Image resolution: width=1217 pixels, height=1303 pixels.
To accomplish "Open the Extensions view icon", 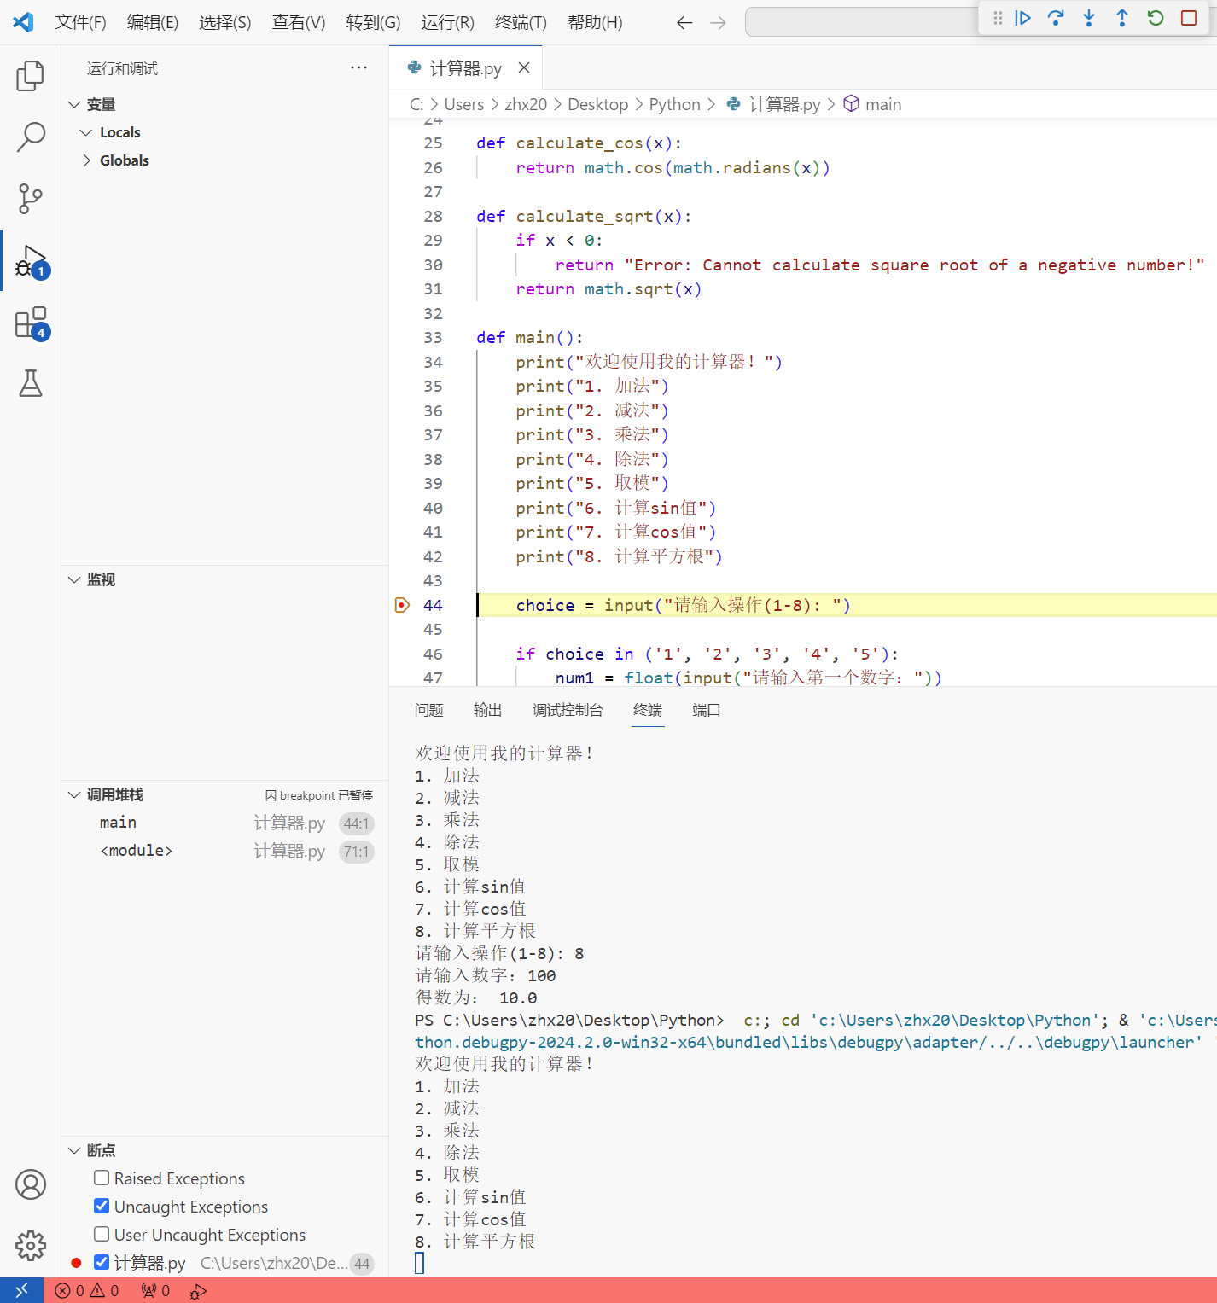I will tap(32, 323).
